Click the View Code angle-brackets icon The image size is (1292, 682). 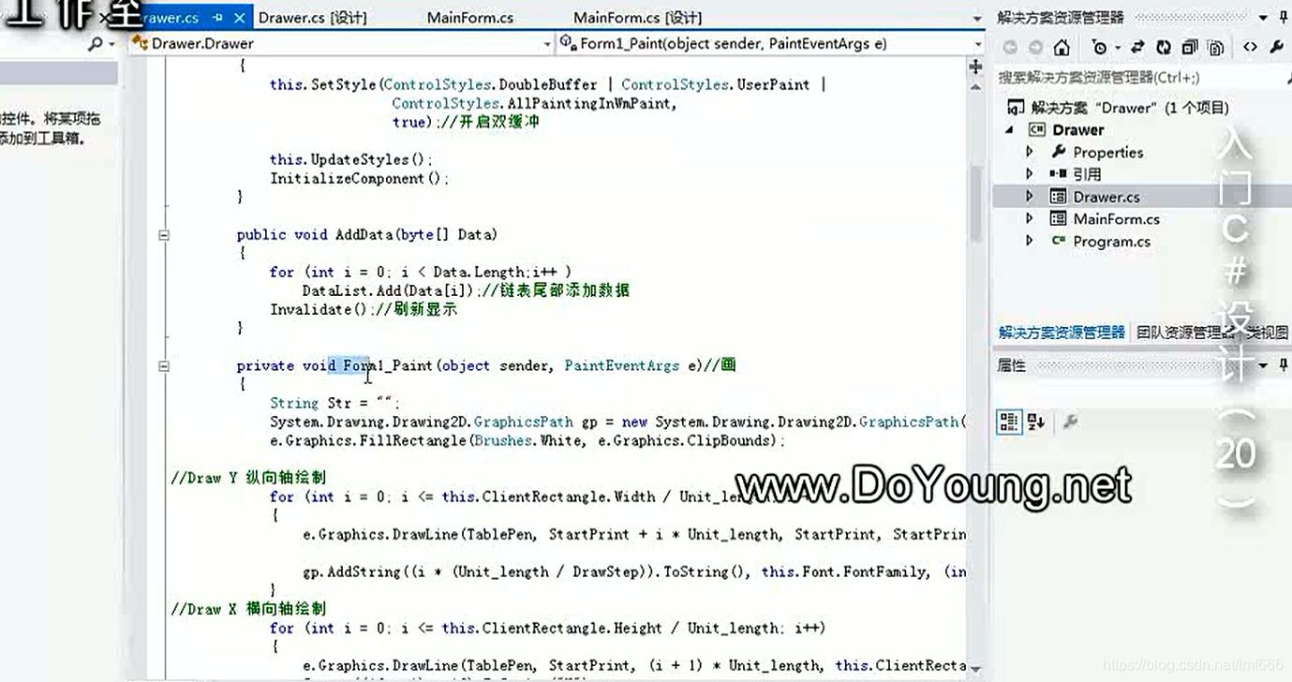tap(1250, 48)
